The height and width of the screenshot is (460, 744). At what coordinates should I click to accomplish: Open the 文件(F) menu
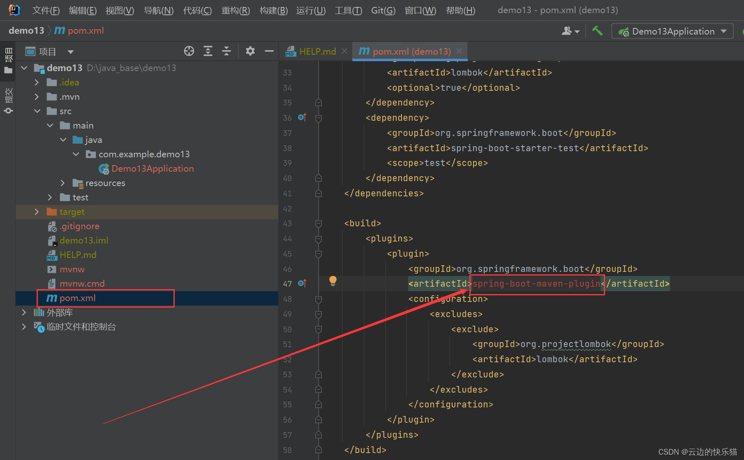point(46,10)
